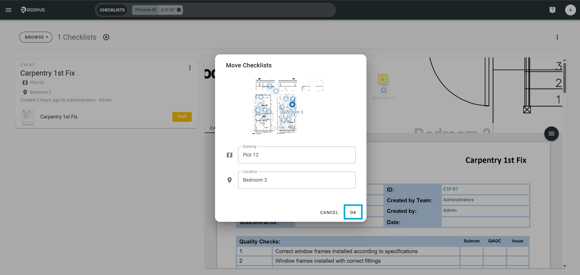580x275 pixels.
Task: Click the Admin created-by value
Action: [450, 210]
